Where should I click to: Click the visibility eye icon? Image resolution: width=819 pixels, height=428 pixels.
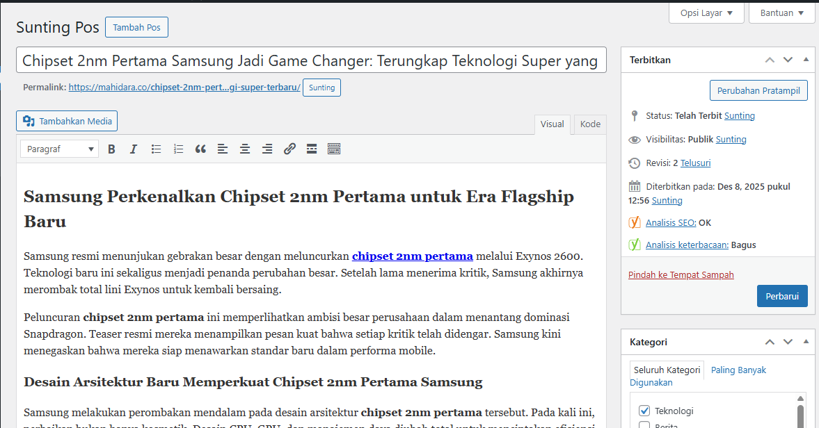point(634,140)
